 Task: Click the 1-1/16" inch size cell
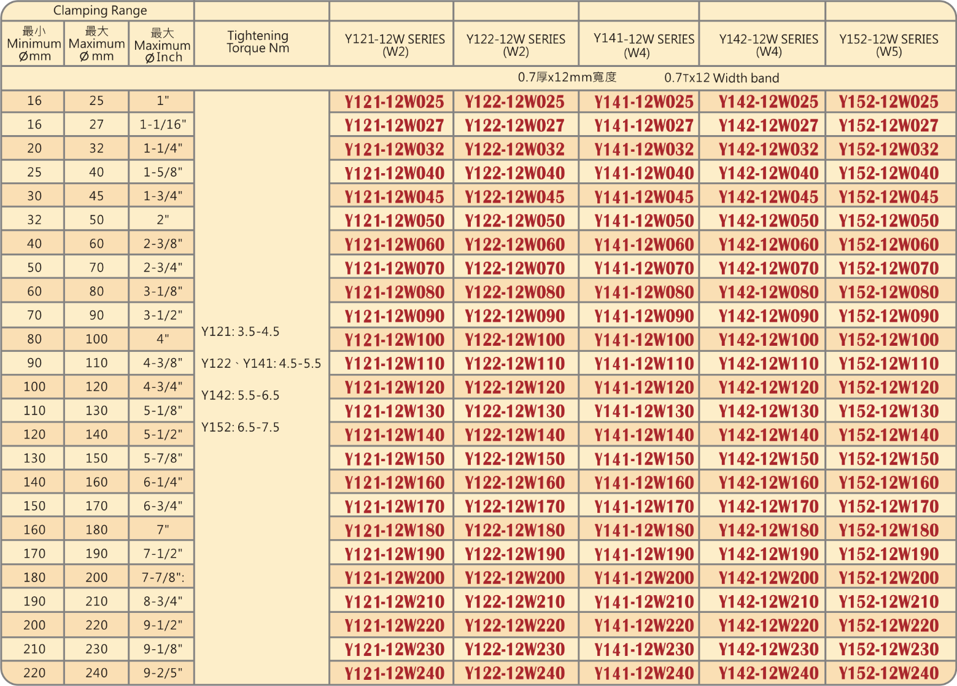[x=163, y=125]
